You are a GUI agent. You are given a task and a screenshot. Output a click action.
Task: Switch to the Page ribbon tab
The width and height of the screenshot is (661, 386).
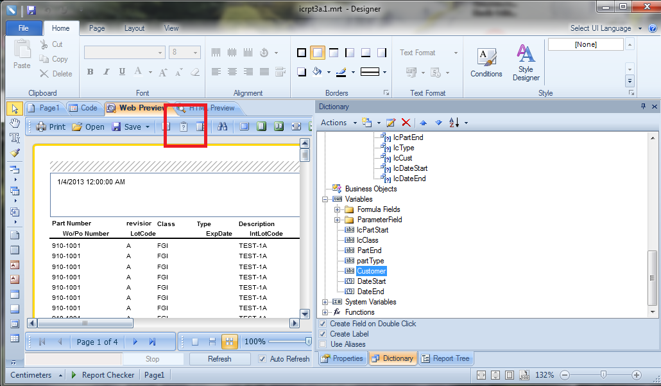coord(97,28)
